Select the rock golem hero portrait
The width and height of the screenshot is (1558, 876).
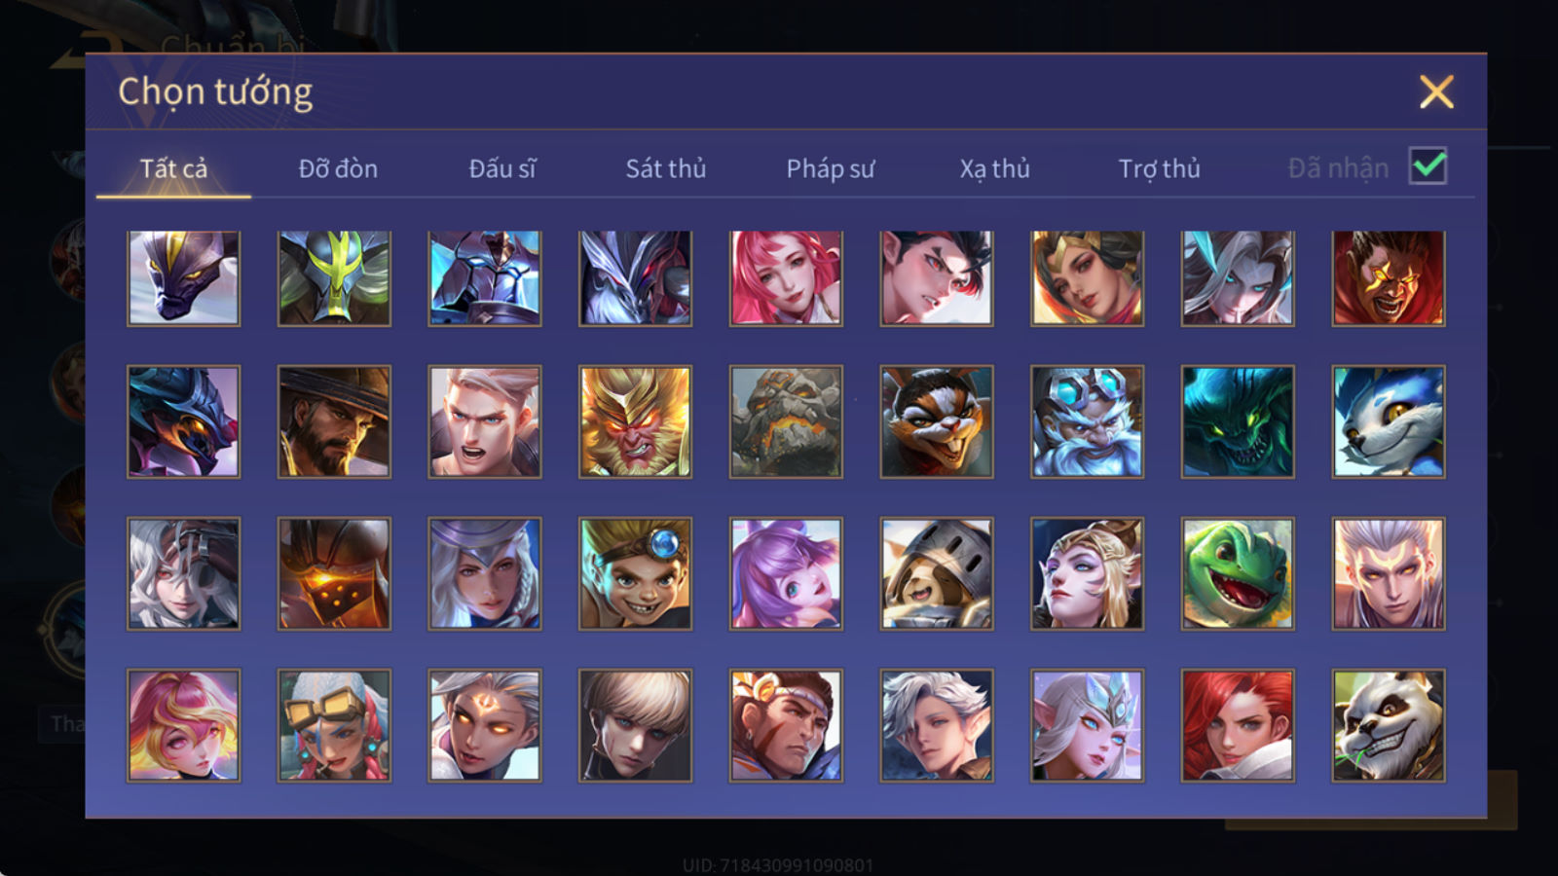tap(786, 421)
